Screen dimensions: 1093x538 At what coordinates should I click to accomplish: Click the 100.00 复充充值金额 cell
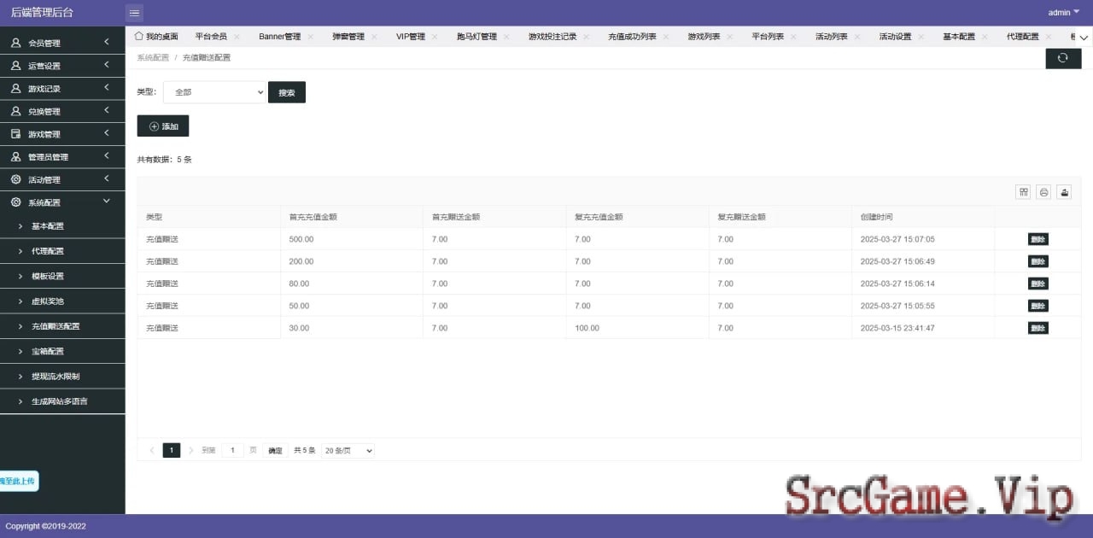coord(637,328)
